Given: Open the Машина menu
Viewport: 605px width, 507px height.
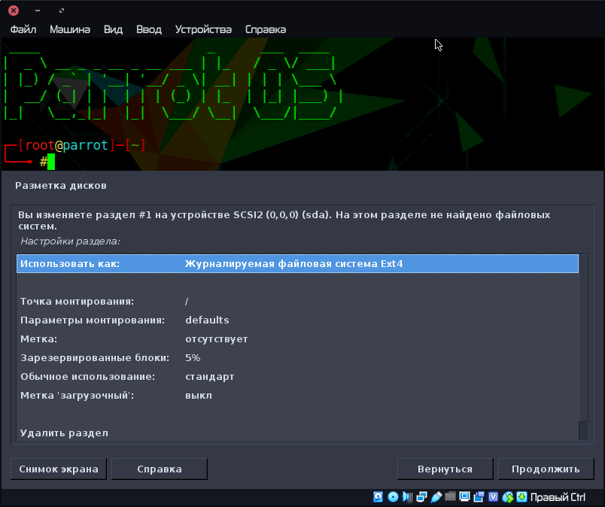Looking at the screenshot, I should click(70, 29).
